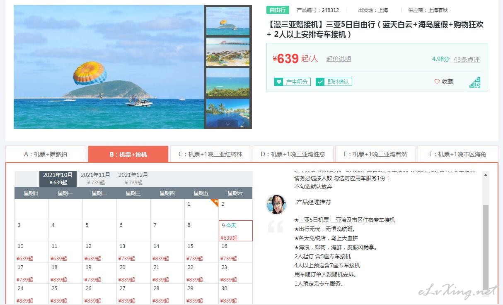Screen dimensions: 503x305
Task: Pick October 14 priced ¥839起
Action: coord(167,252)
